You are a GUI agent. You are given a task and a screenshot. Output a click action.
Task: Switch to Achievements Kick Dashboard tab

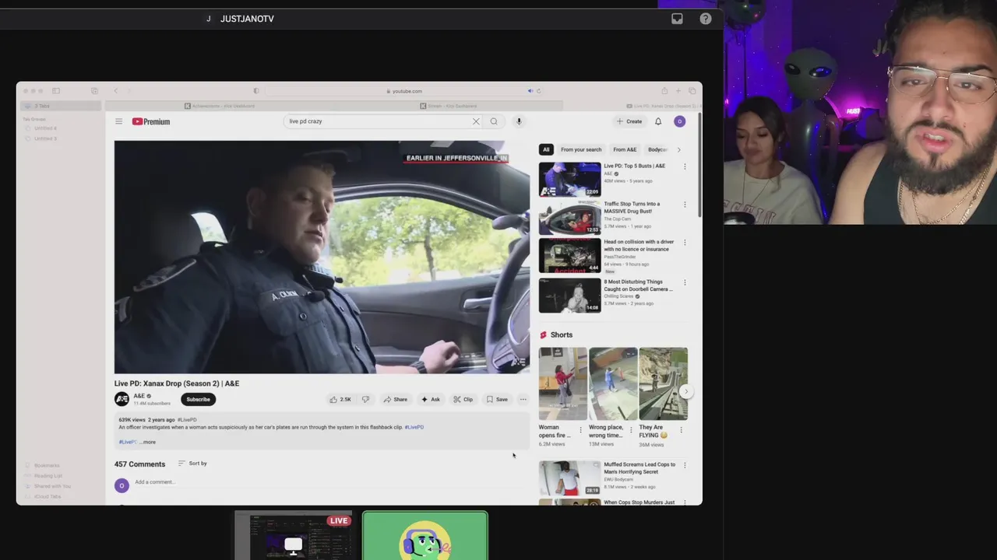pos(220,106)
